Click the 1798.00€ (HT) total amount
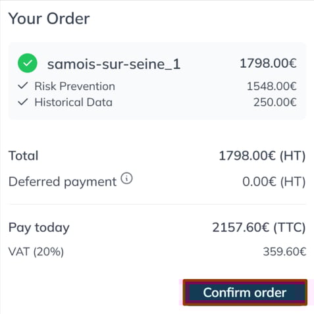 coord(262,156)
